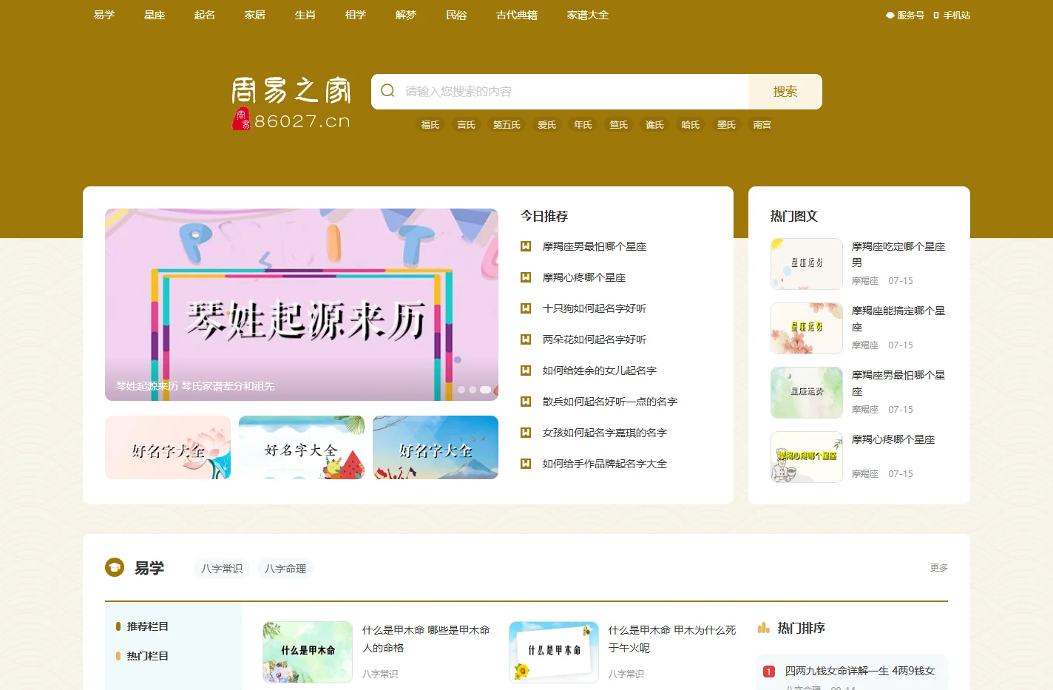The width and height of the screenshot is (1053, 690).
Task: Select the 第五氏 hot keyword tag
Action: coord(507,125)
